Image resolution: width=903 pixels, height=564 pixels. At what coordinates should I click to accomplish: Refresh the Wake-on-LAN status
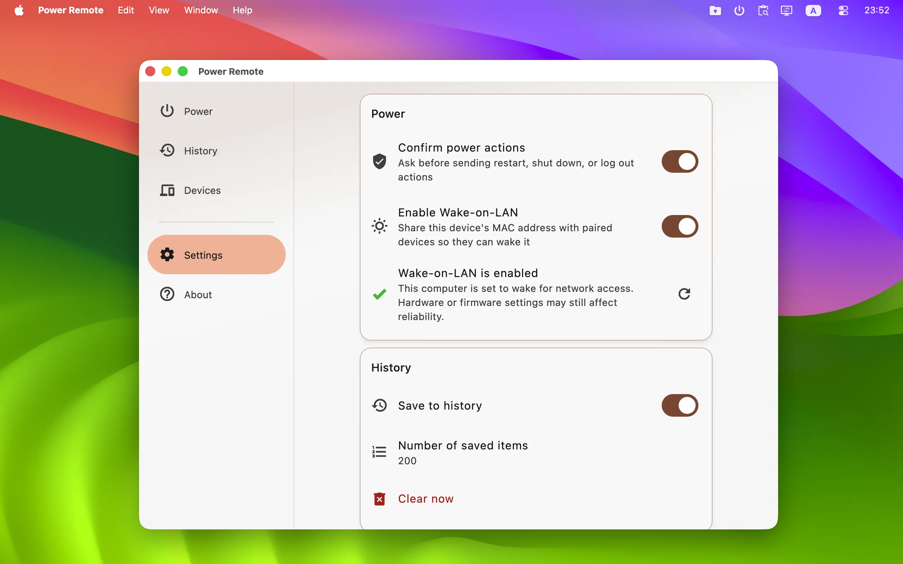tap(684, 294)
